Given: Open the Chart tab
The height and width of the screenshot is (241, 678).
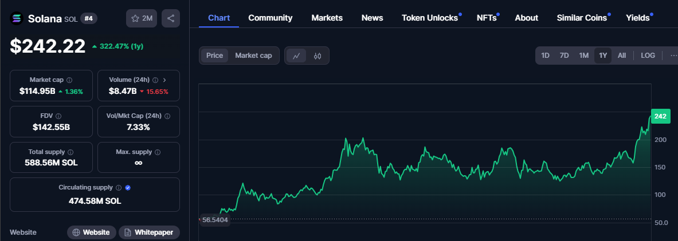Looking at the screenshot, I should (x=219, y=18).
